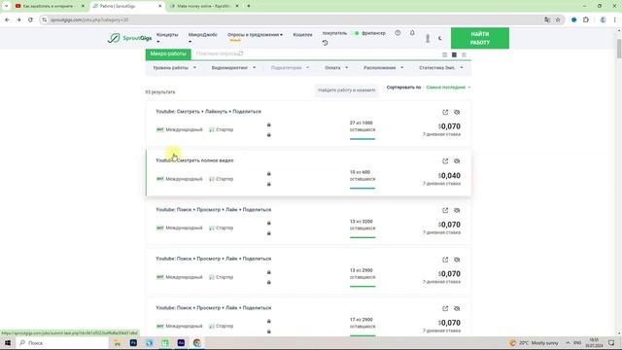Click the SproutGigs logo
Screen dimensions: 622x350
point(129,38)
